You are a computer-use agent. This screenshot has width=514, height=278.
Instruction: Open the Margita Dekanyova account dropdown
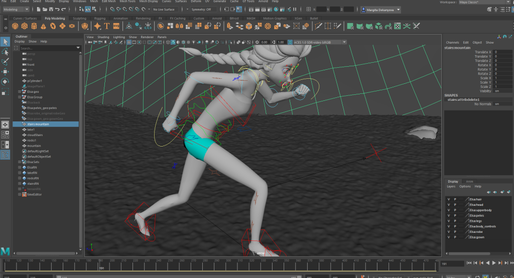click(381, 10)
